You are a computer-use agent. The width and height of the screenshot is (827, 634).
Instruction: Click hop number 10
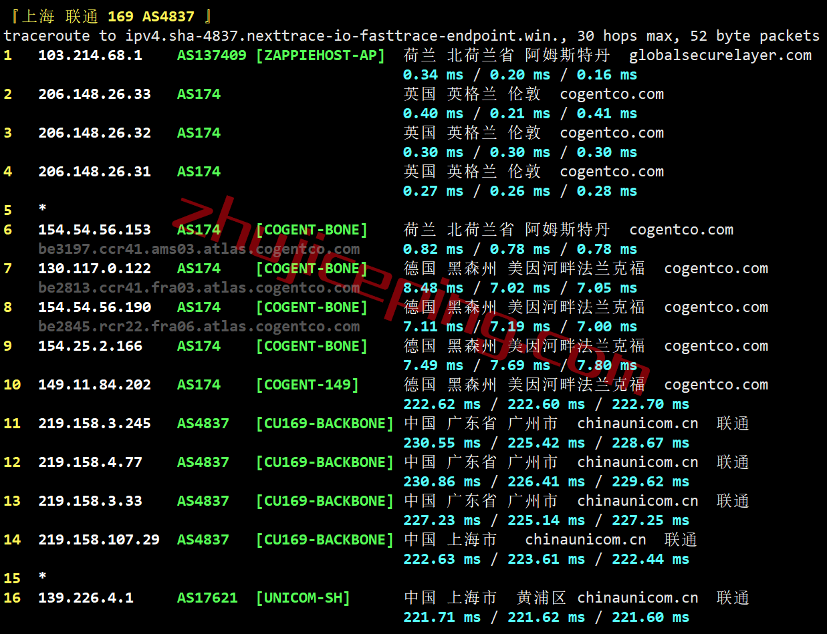point(12,385)
